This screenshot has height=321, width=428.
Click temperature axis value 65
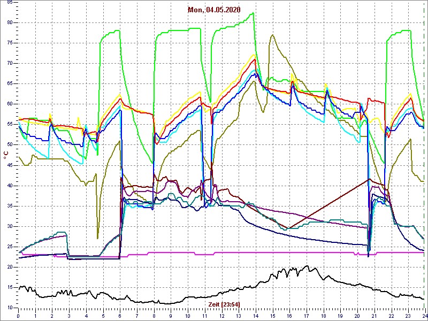coord(9,84)
